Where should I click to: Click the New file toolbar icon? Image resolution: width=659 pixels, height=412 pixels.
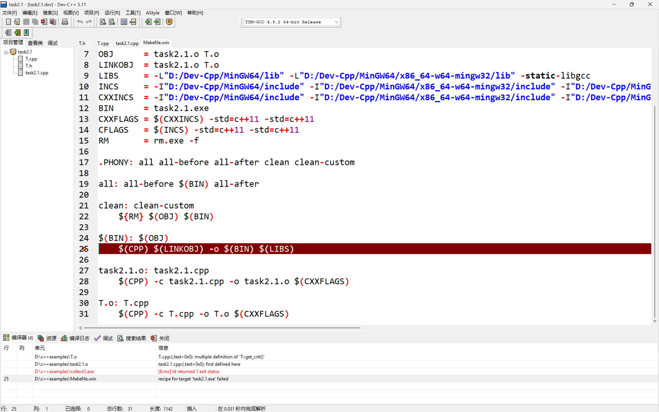(x=8, y=22)
